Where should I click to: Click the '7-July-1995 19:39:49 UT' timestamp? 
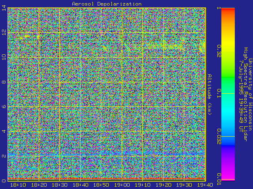coord(241,96)
